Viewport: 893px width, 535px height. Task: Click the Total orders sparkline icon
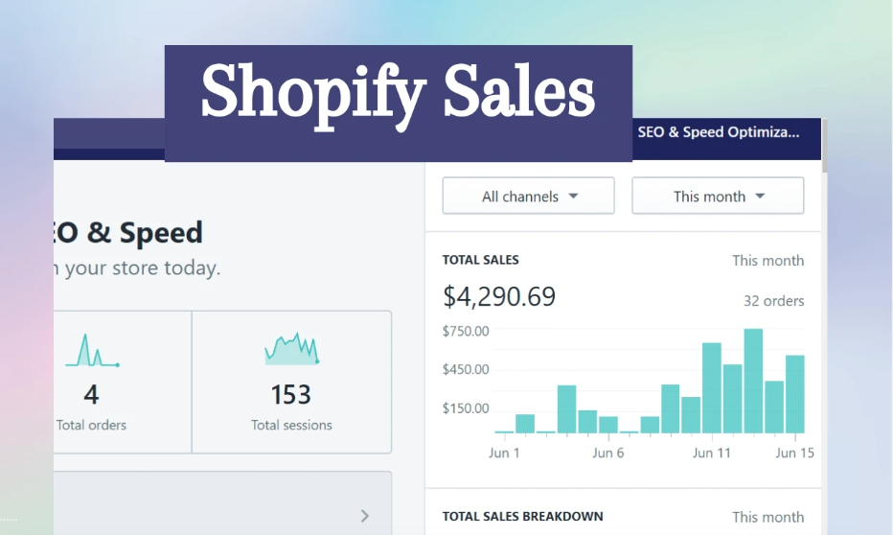[x=91, y=352]
